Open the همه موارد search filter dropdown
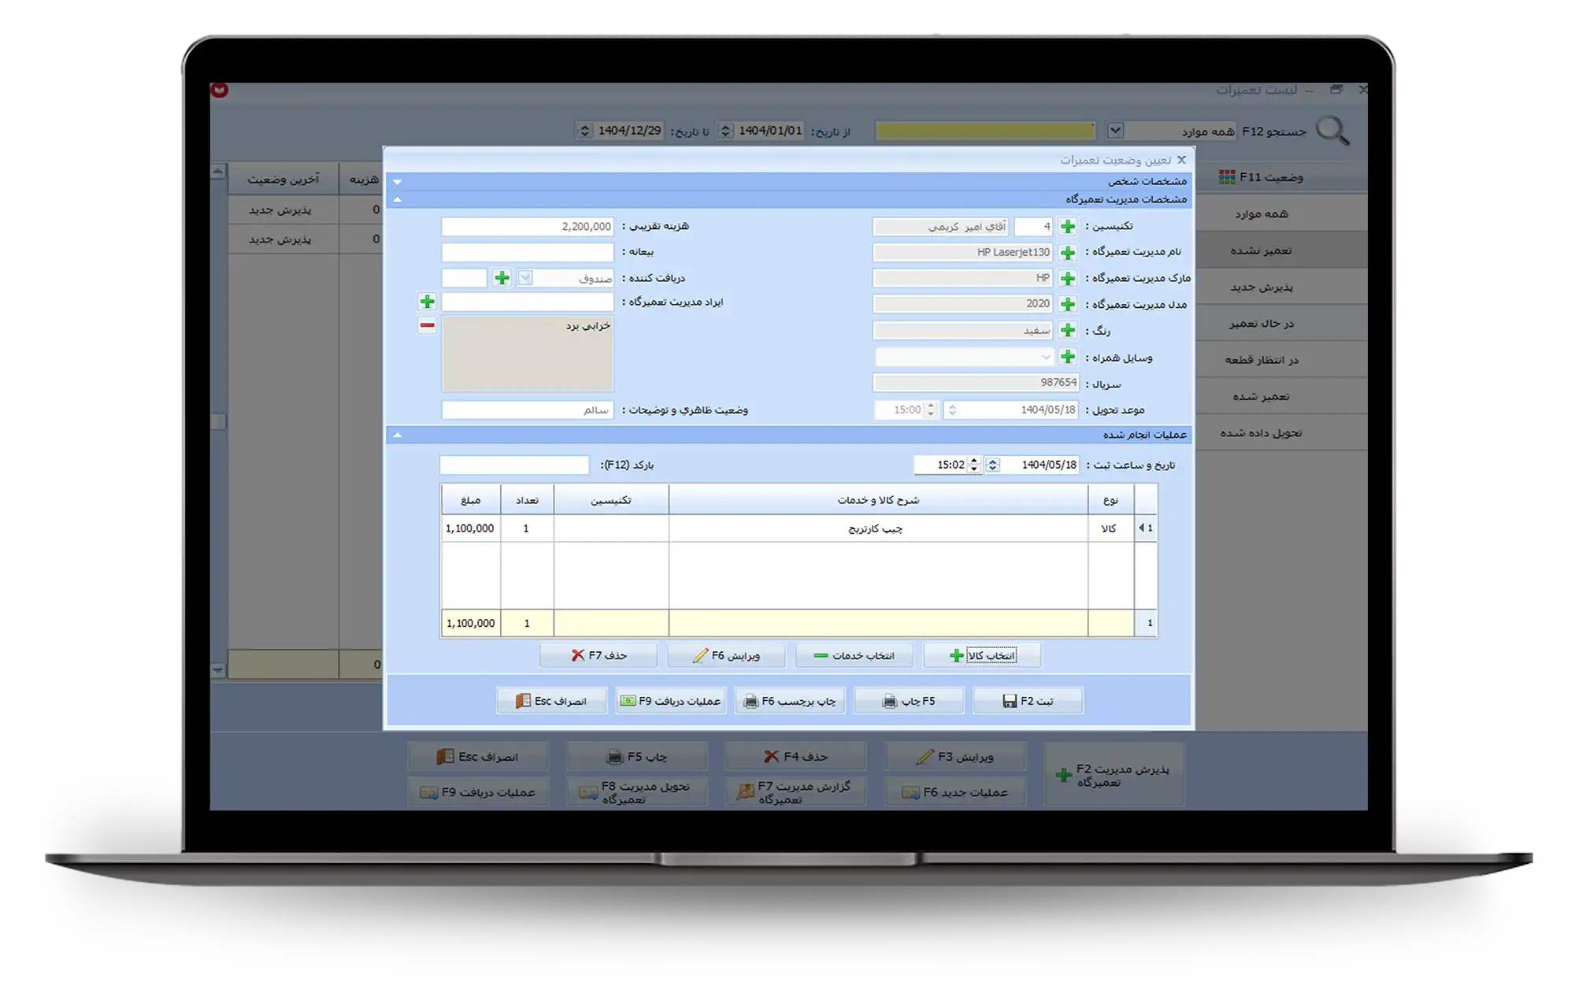This screenshot has height=982, width=1575. [x=1115, y=131]
